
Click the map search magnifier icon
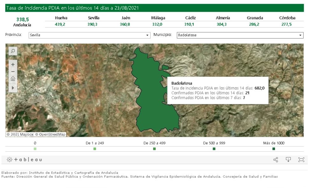pyautogui.click(x=13, y=51)
